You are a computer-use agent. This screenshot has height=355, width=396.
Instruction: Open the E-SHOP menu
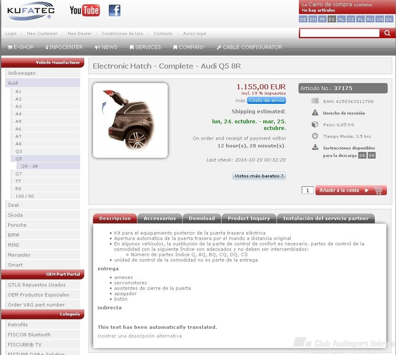(20, 47)
